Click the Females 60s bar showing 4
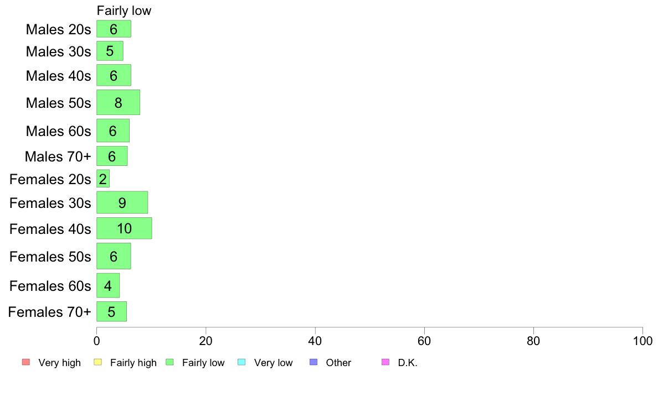The height and width of the screenshot is (407, 658). point(108,285)
